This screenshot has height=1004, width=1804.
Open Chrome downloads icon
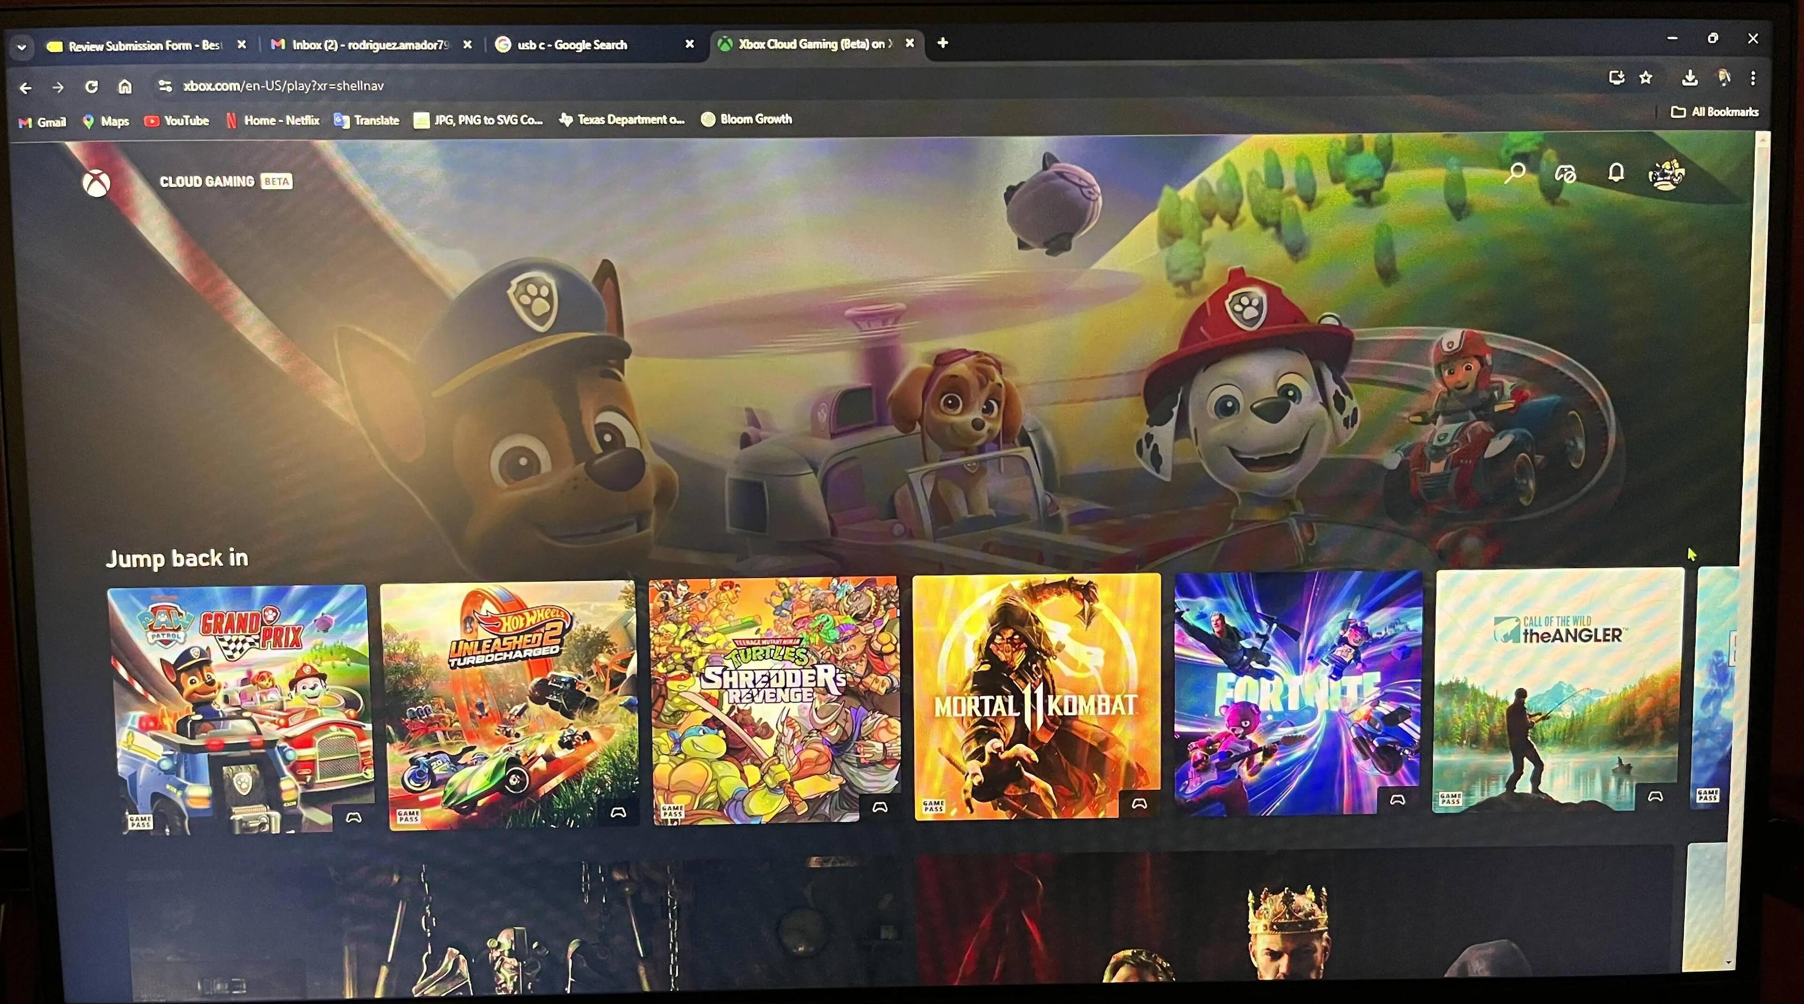coord(1690,77)
